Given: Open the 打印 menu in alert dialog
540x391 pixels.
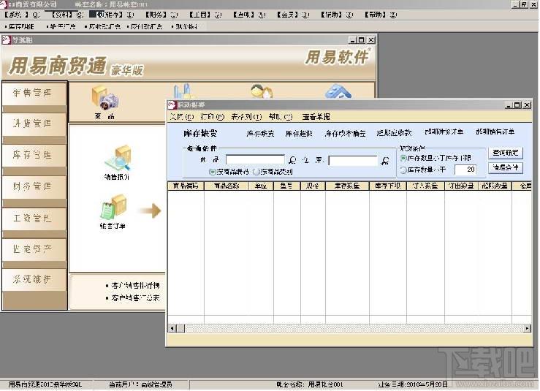Looking at the screenshot, I should click(213, 117).
